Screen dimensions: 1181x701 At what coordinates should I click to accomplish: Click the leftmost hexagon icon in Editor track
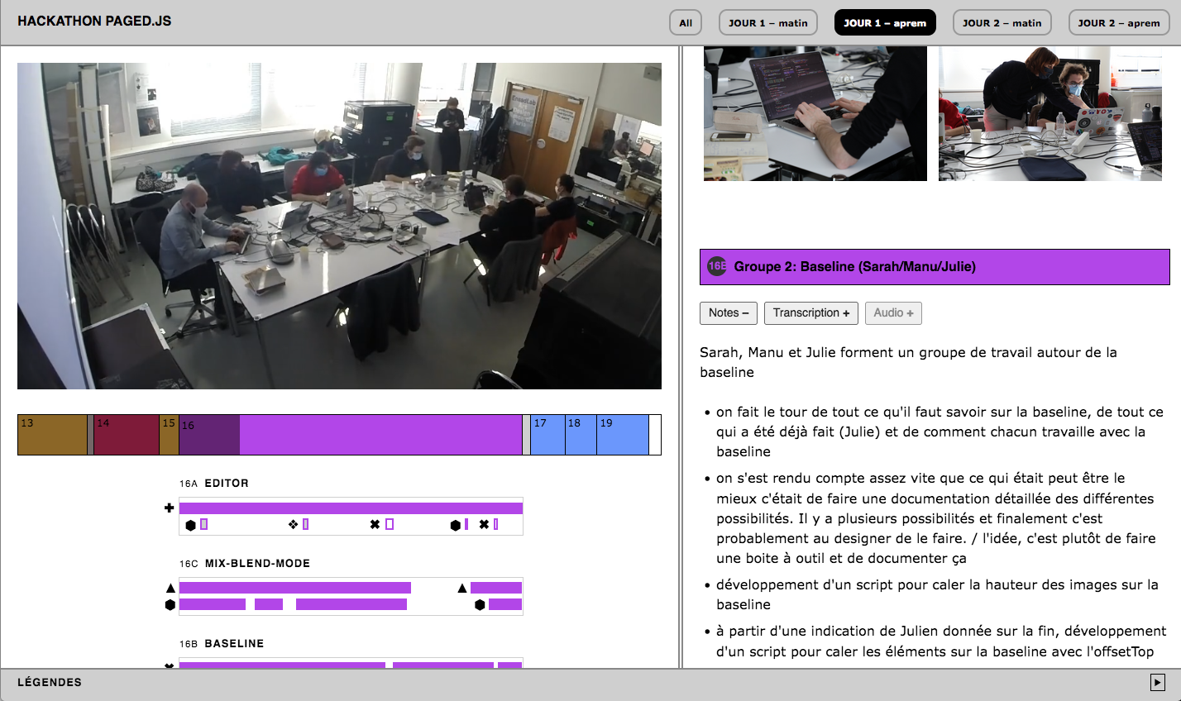pos(191,525)
